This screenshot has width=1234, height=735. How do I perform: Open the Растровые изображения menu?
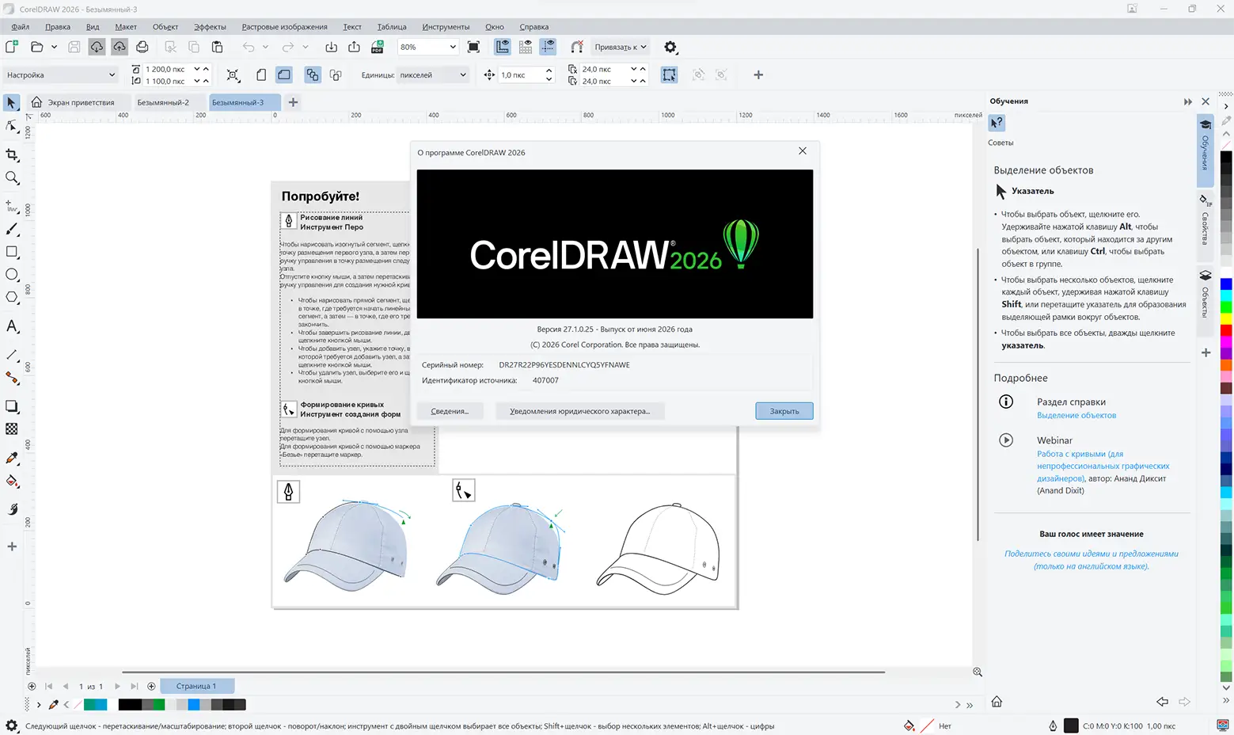(284, 27)
